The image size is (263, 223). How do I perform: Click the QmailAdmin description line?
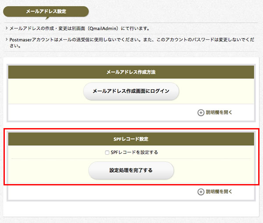pyautogui.click(x=79, y=28)
